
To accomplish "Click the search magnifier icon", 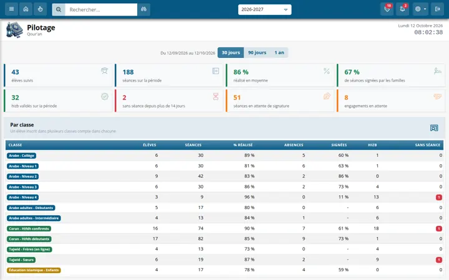I will pyautogui.click(x=59, y=9).
